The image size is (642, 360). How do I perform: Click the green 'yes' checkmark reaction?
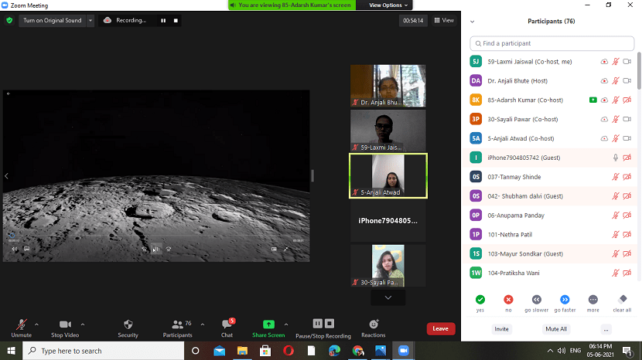click(480, 299)
